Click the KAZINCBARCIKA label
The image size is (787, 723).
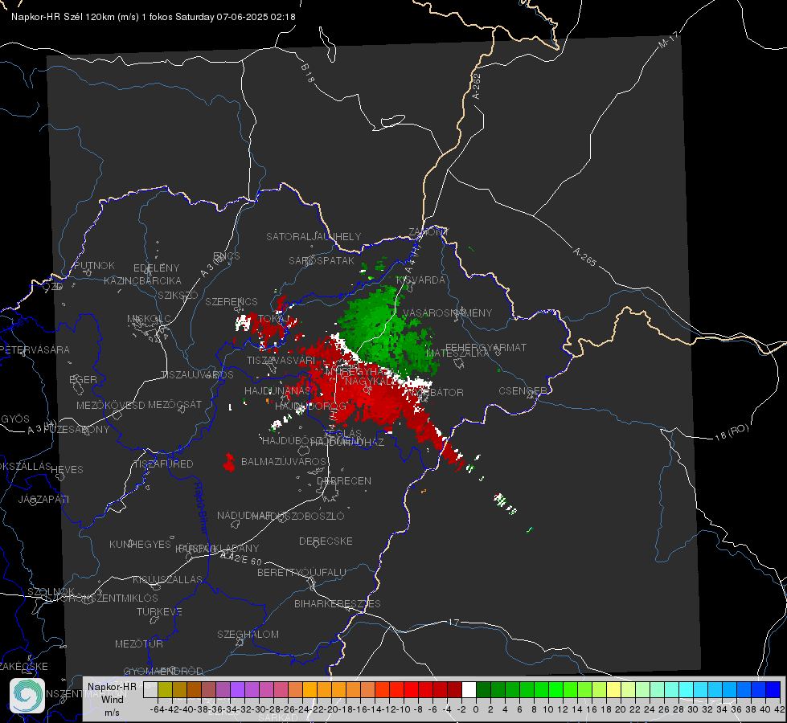[x=142, y=280]
